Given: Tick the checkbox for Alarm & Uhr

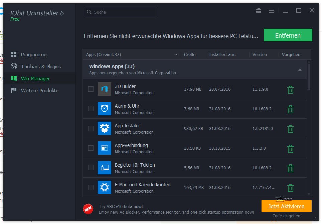Looking at the screenshot, I should (91, 109).
